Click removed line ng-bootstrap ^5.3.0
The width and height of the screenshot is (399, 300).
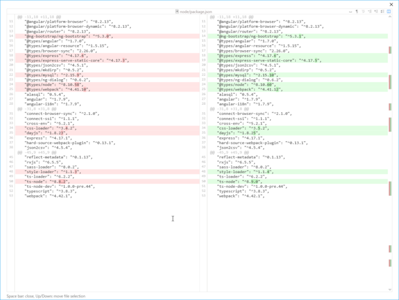107,36
